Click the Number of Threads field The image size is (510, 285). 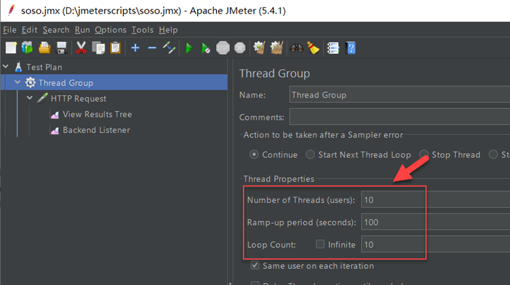pos(436,200)
